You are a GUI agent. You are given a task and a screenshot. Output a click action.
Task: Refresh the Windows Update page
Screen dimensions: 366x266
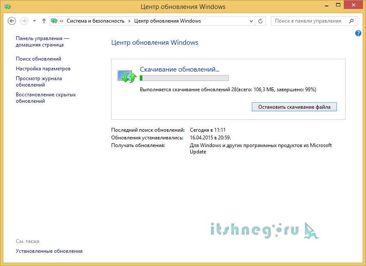pyautogui.click(x=260, y=21)
